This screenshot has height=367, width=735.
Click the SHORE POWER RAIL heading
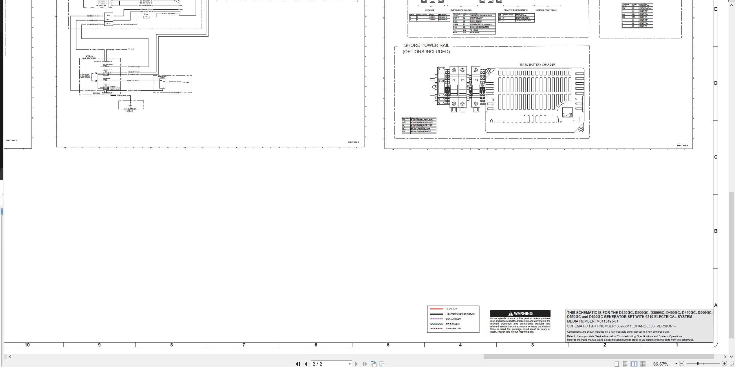click(427, 45)
